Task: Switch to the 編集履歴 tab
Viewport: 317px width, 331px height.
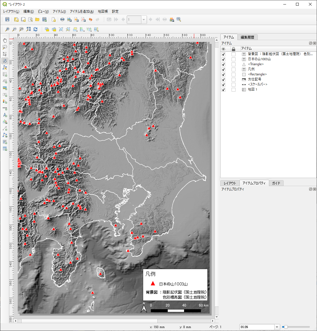Action: 247,37
